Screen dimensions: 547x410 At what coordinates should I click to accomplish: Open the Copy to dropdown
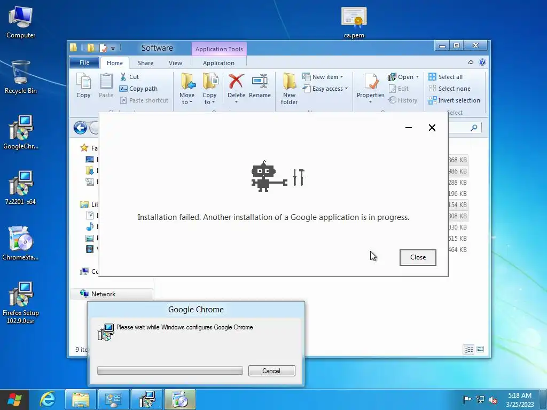coord(209,89)
